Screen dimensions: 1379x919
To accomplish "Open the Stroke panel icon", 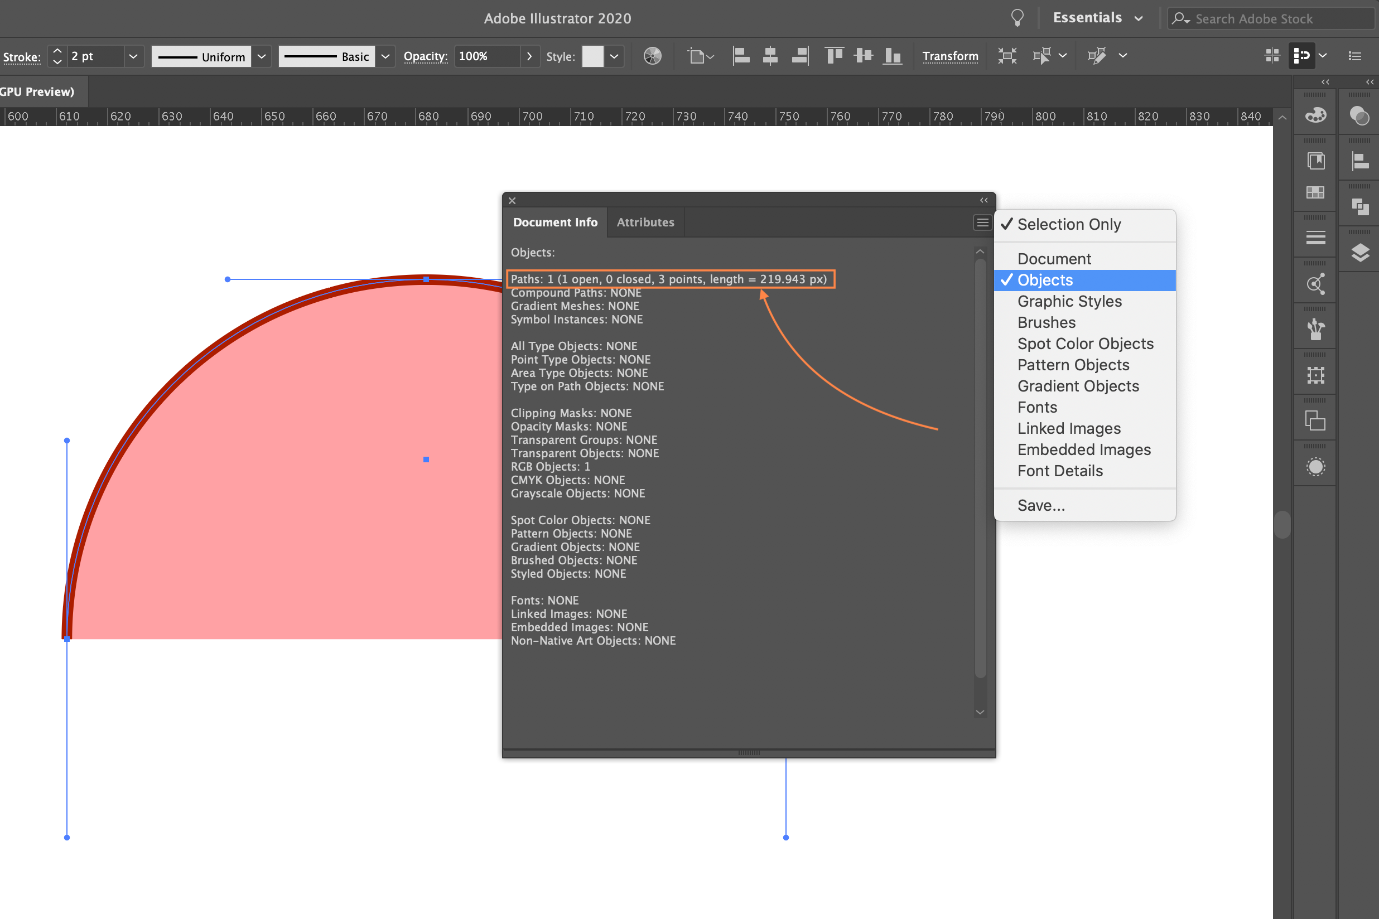I will coord(1315,238).
